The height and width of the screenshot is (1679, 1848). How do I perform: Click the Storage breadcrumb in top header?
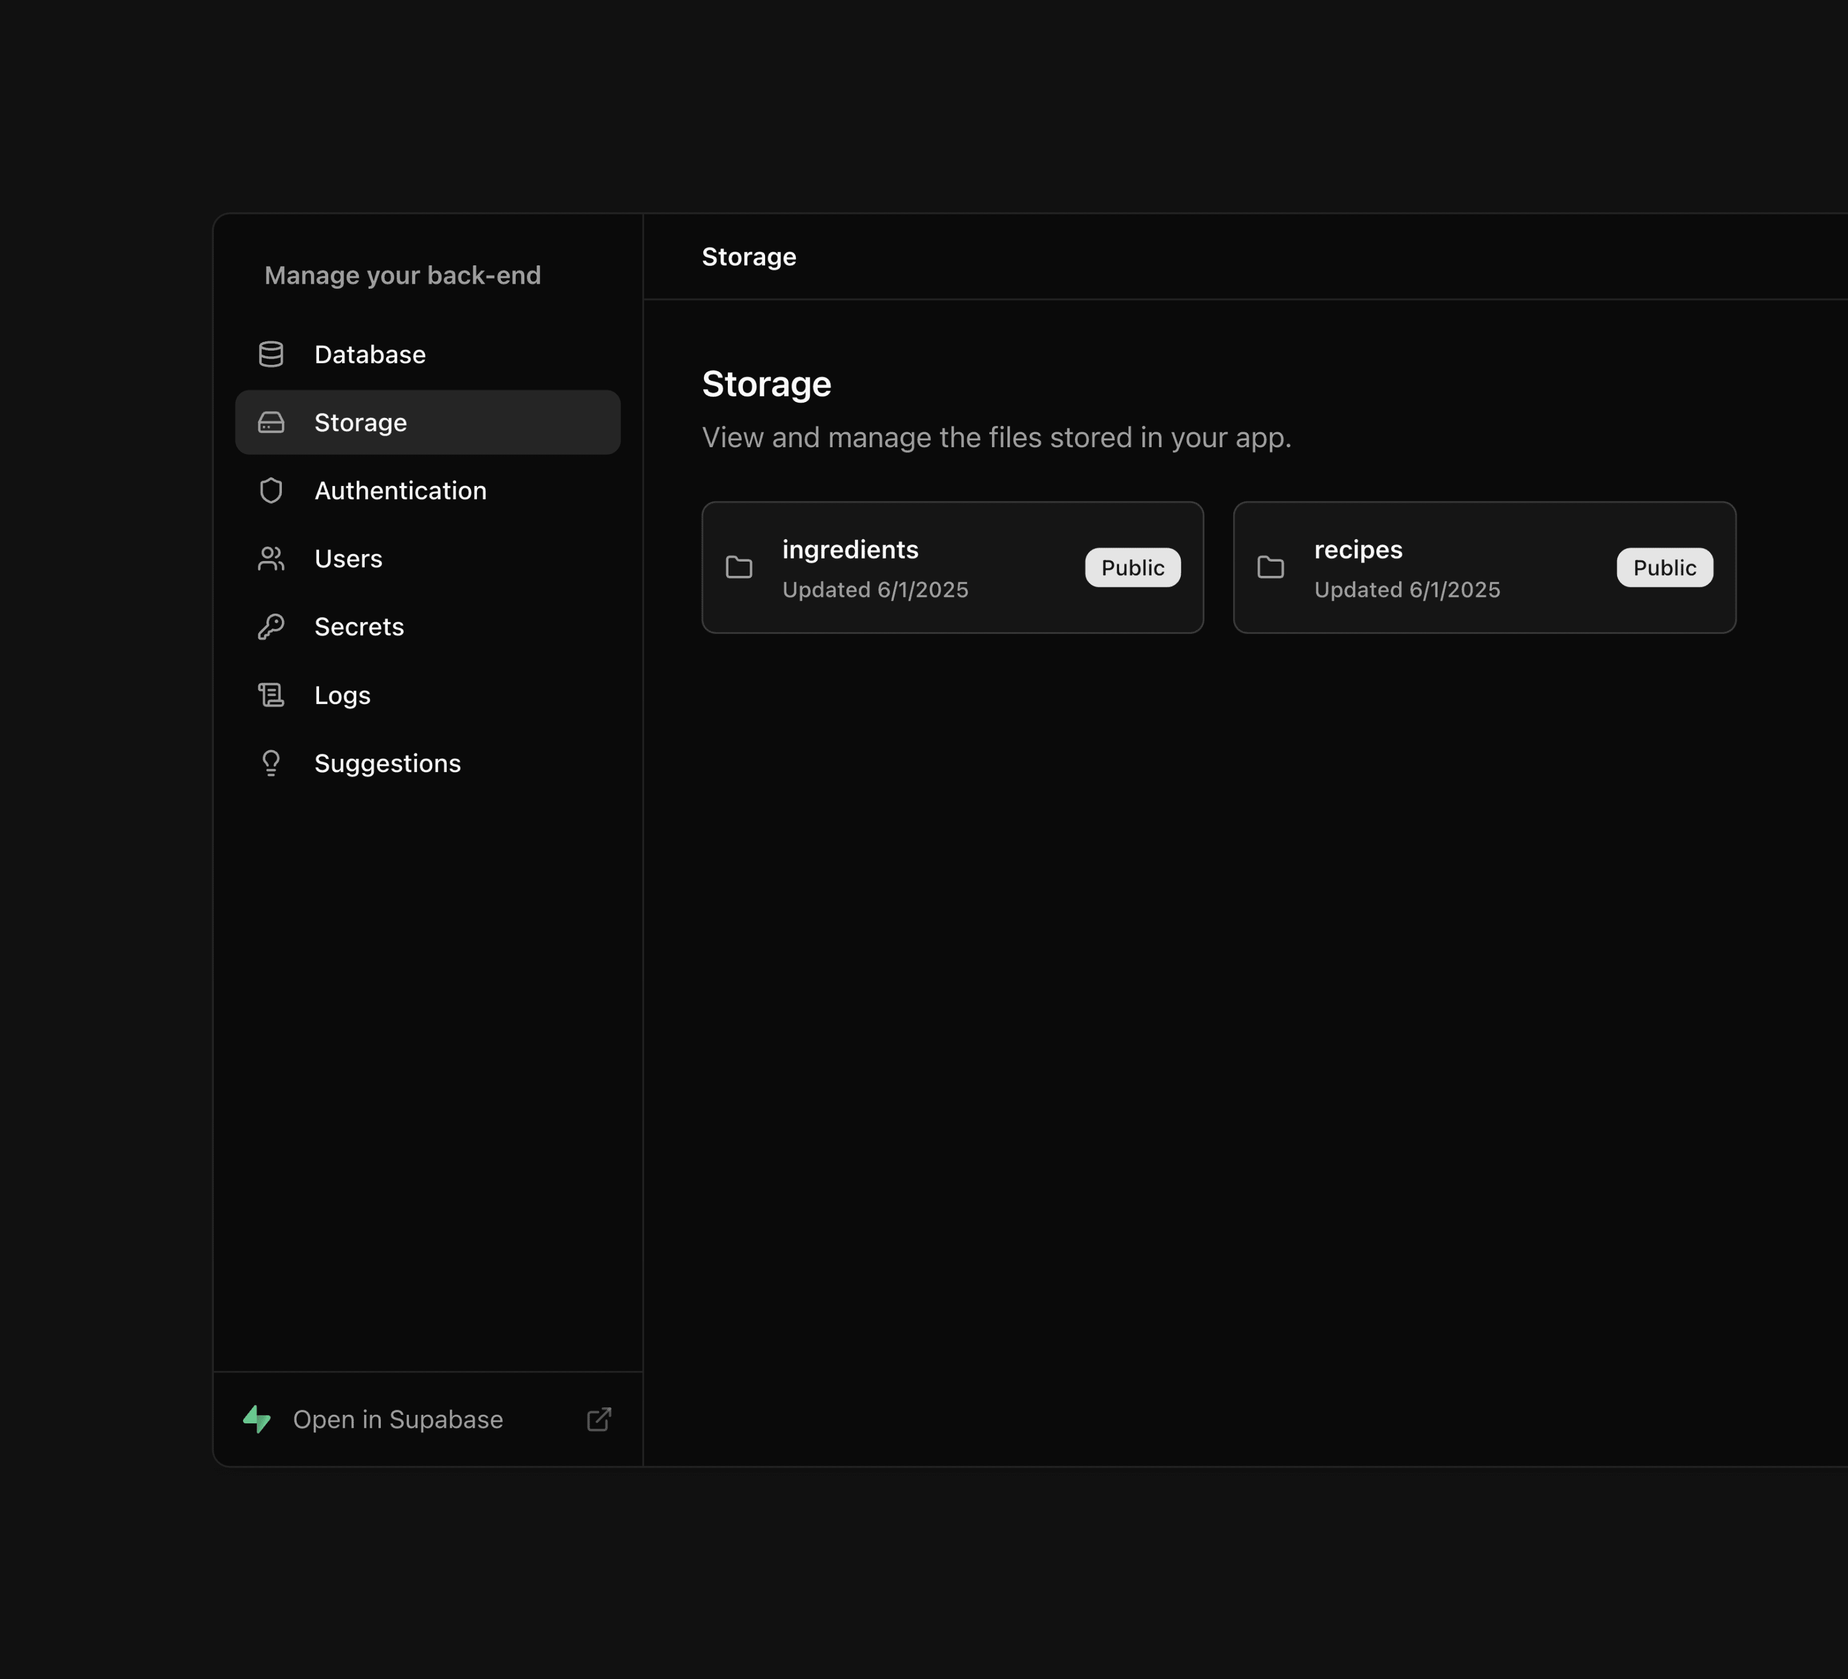coord(749,257)
